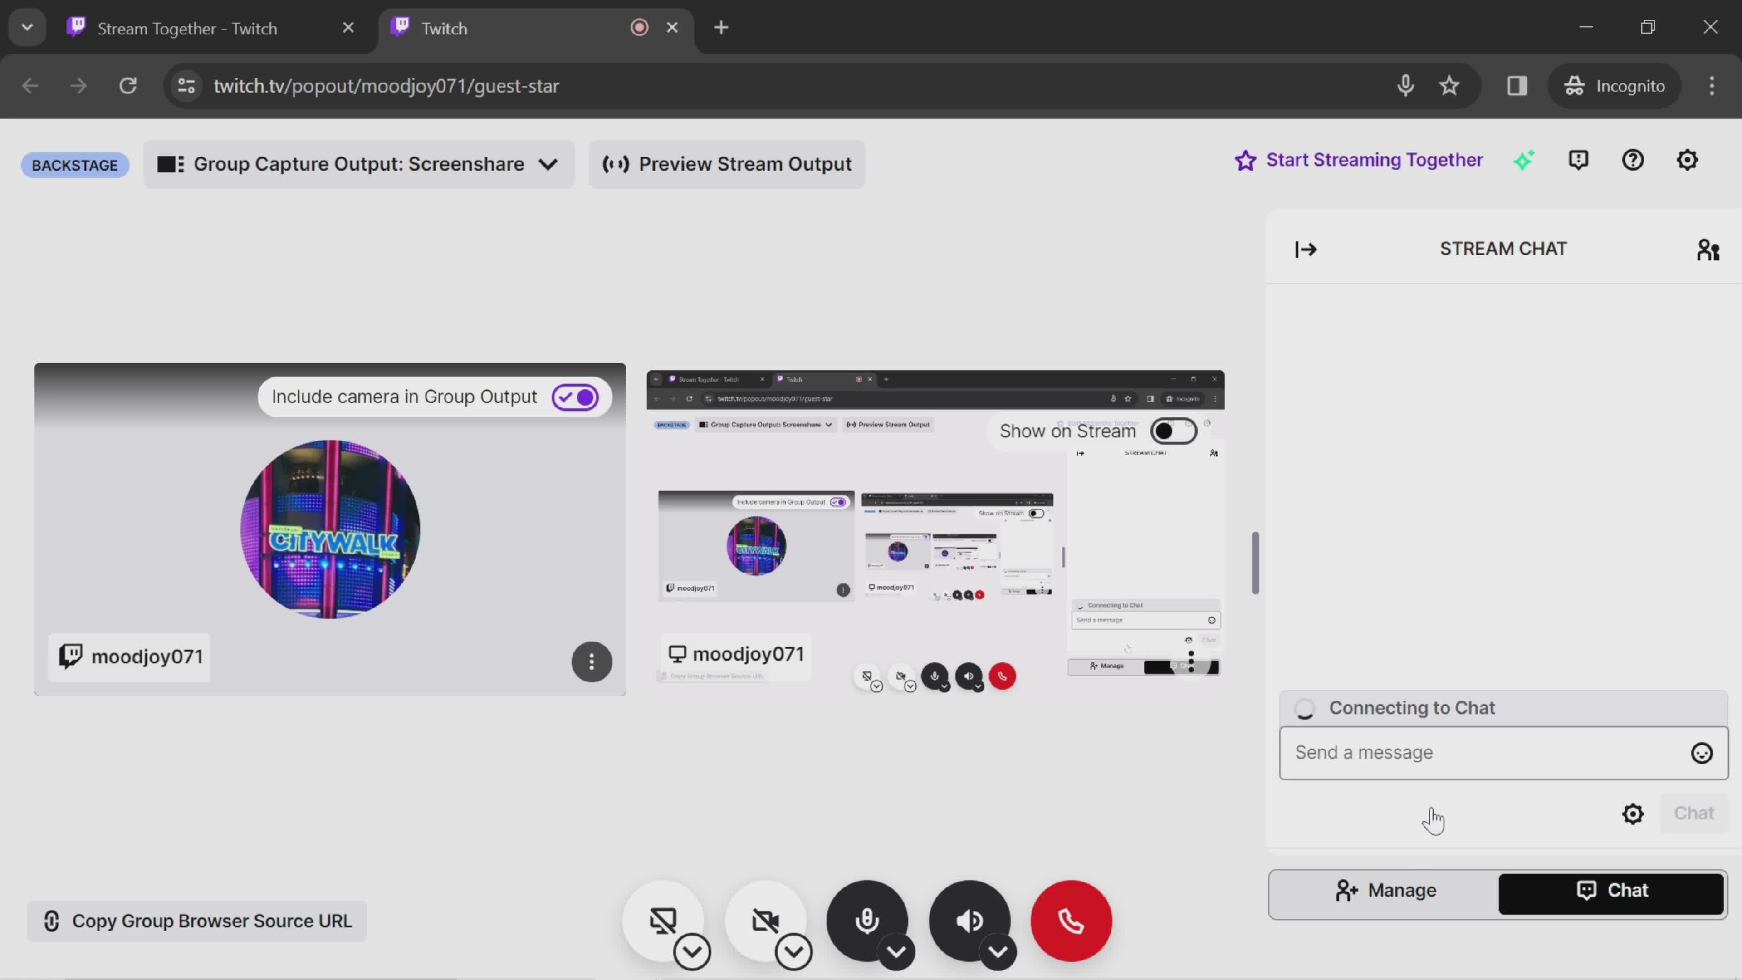Click the browser back arrow

pyautogui.click(x=30, y=86)
